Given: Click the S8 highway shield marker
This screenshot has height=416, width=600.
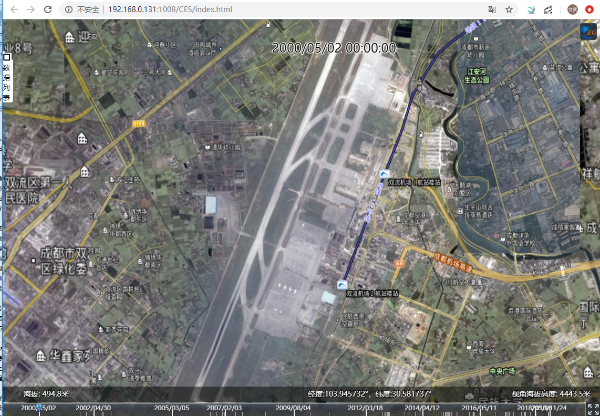Looking at the screenshot, I should click(x=399, y=263).
